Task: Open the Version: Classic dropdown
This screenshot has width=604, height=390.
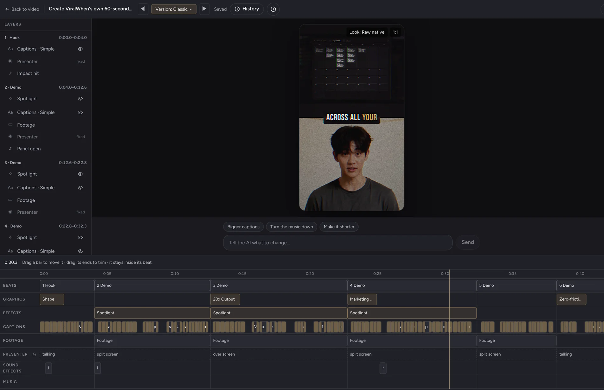Action: pyautogui.click(x=174, y=9)
